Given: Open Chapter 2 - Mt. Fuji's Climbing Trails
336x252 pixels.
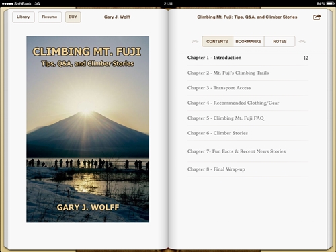Looking at the screenshot, I should (x=248, y=73).
